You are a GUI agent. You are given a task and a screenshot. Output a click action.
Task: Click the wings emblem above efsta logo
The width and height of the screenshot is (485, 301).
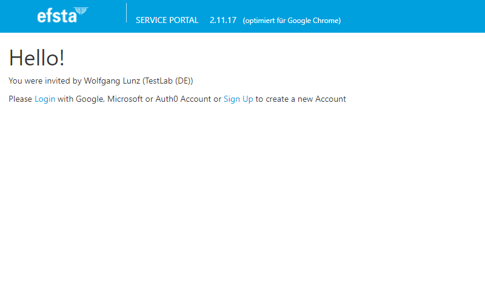pos(81,11)
